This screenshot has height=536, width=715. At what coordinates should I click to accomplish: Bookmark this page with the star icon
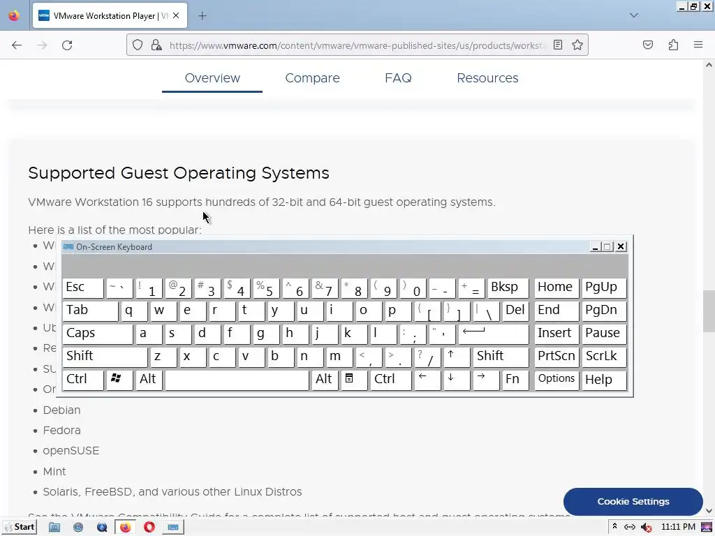(577, 45)
